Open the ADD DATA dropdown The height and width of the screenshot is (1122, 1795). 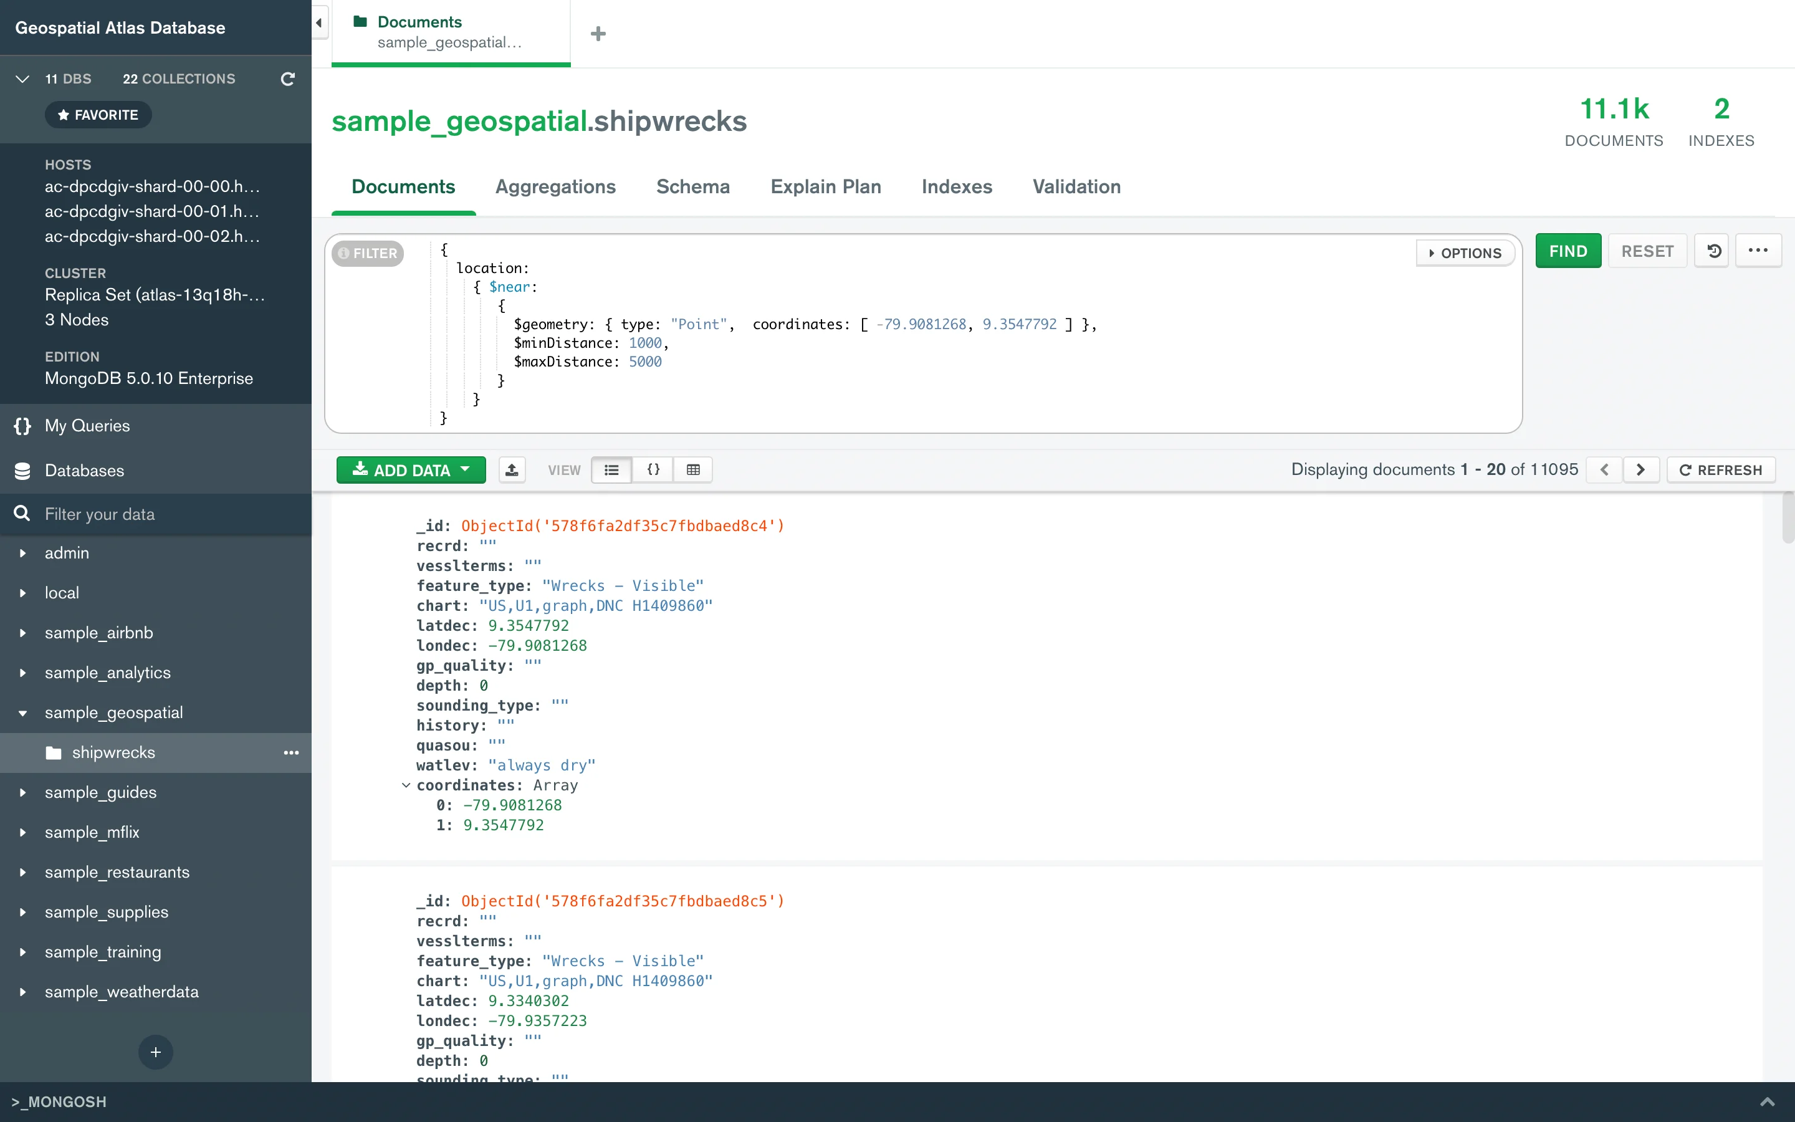click(x=411, y=470)
